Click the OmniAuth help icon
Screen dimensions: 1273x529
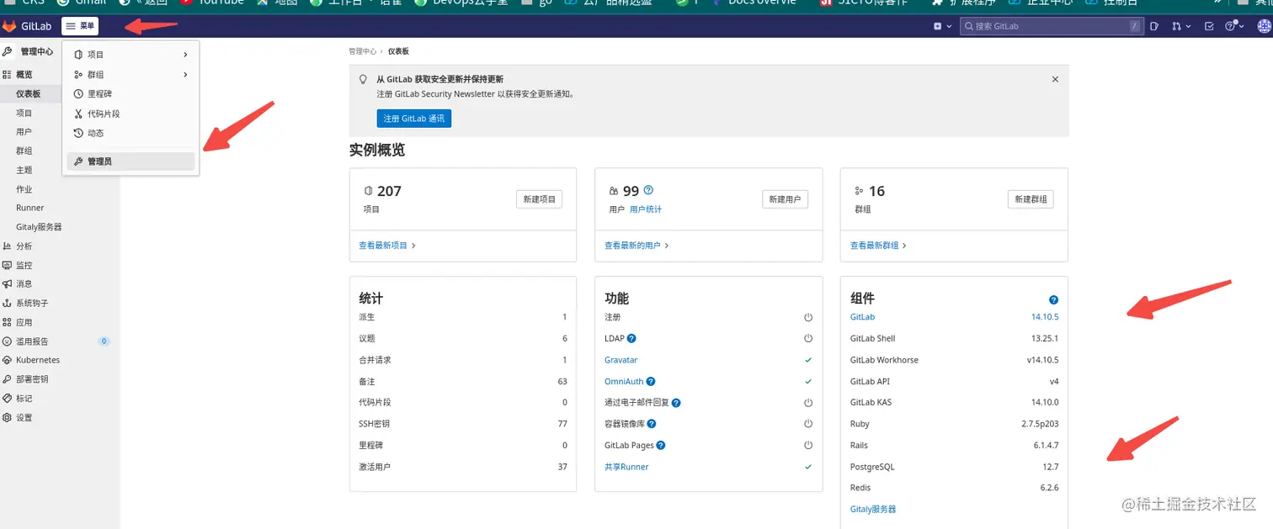651,382
